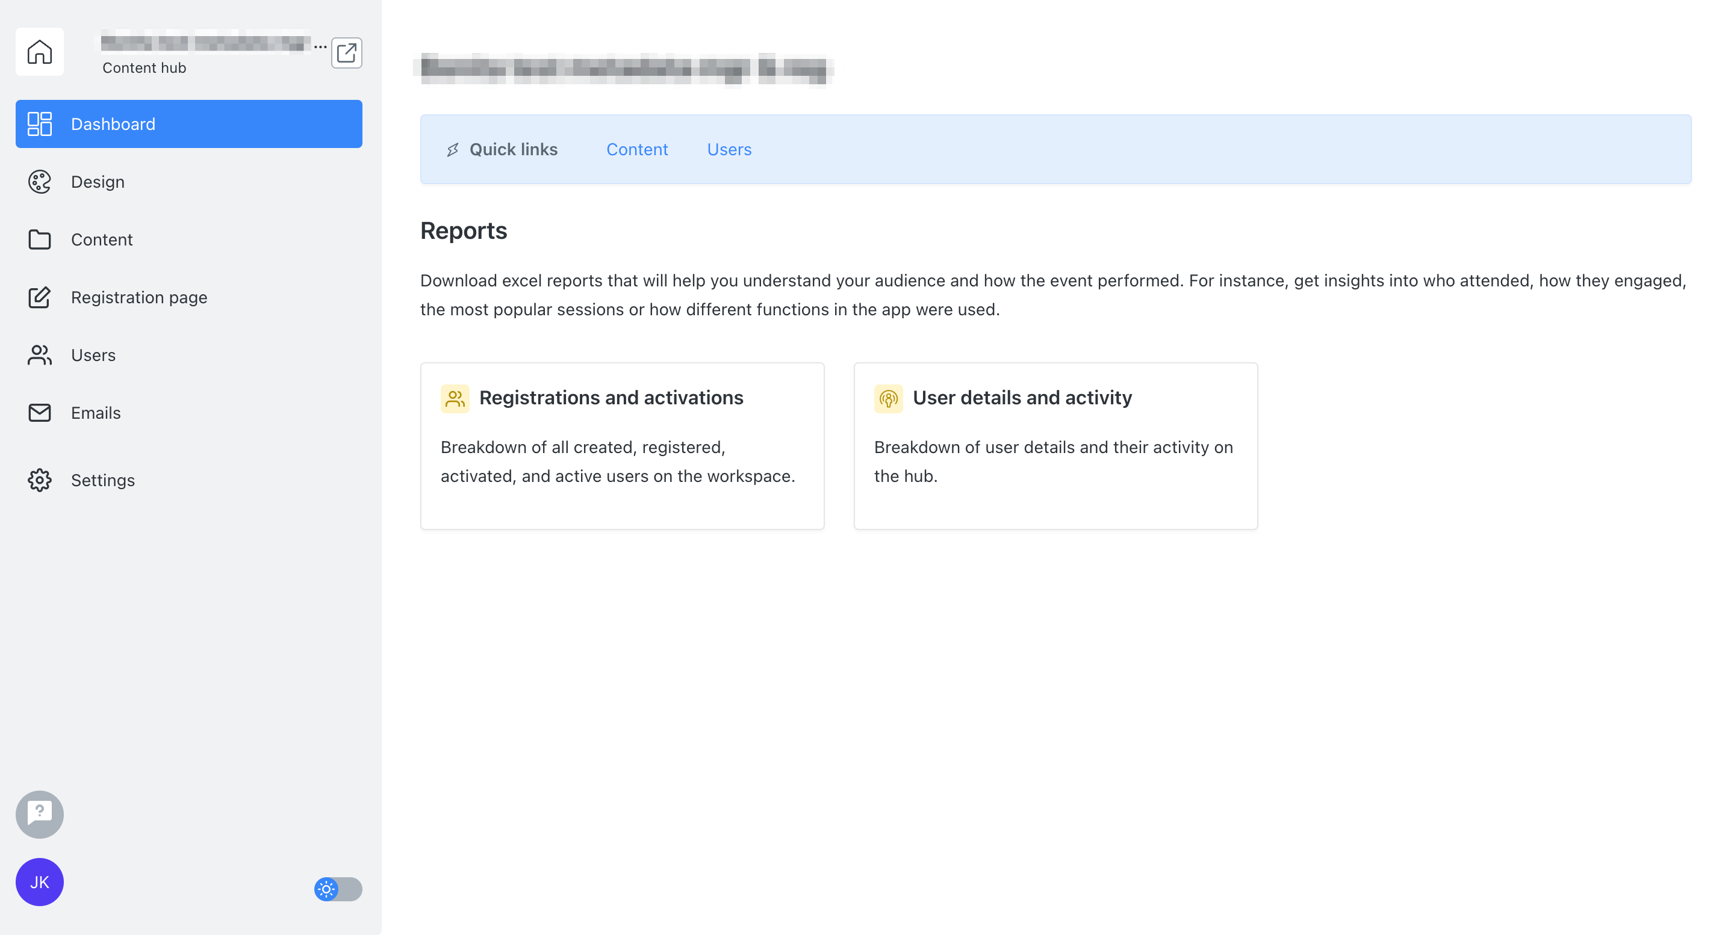Toggle the light/dark theme switch
This screenshot has height=935, width=1728.
(x=338, y=889)
